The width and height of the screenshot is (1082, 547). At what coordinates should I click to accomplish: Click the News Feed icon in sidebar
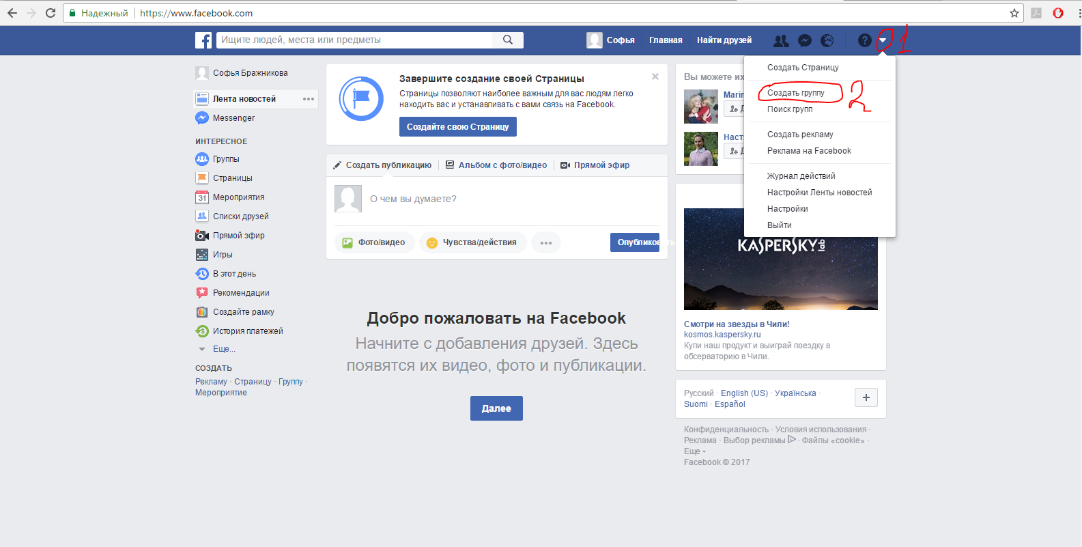coord(202,99)
